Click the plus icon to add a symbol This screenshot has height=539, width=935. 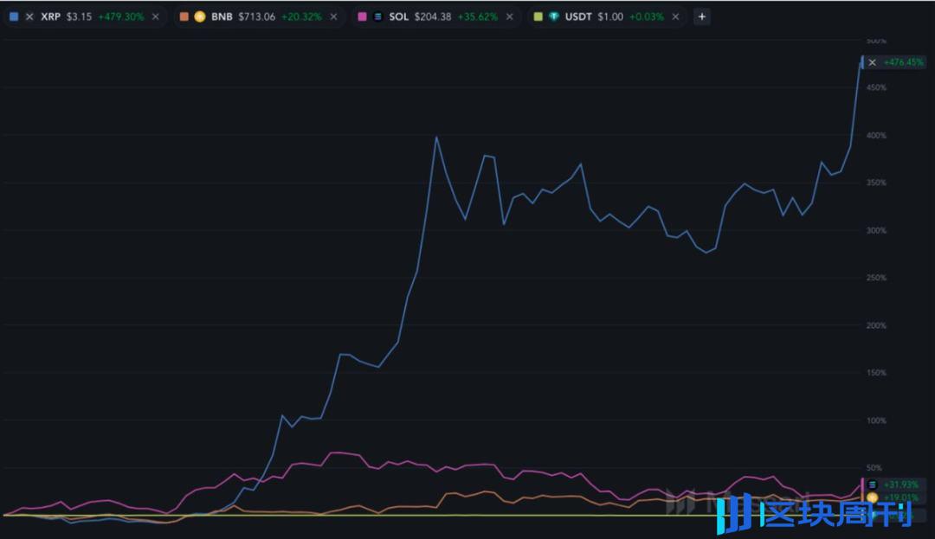701,16
